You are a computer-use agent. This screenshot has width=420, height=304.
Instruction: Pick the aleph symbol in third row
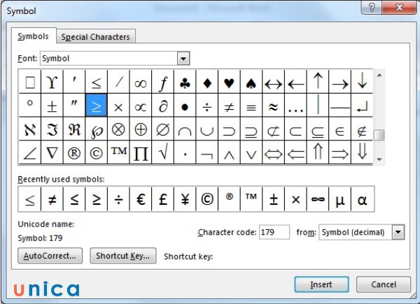tap(29, 129)
